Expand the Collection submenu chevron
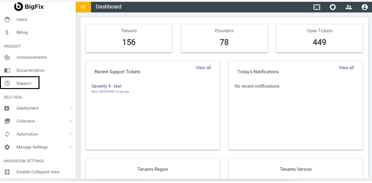372x183 pixels. (x=70, y=121)
